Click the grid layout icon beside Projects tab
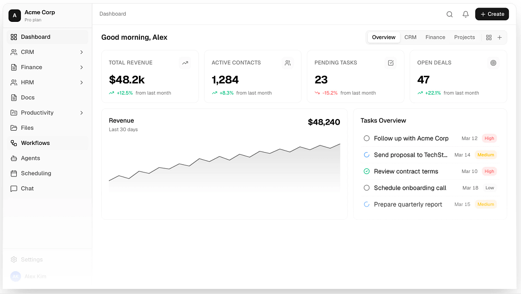Image resolution: width=521 pixels, height=294 pixels. click(489, 38)
